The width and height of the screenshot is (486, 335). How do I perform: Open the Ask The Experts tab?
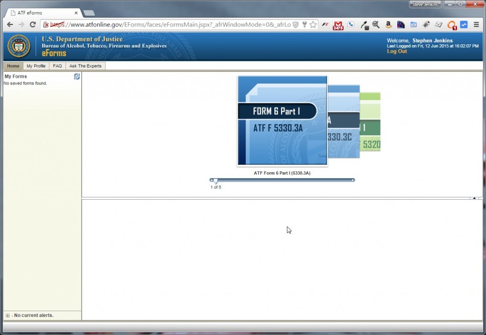[x=85, y=66]
